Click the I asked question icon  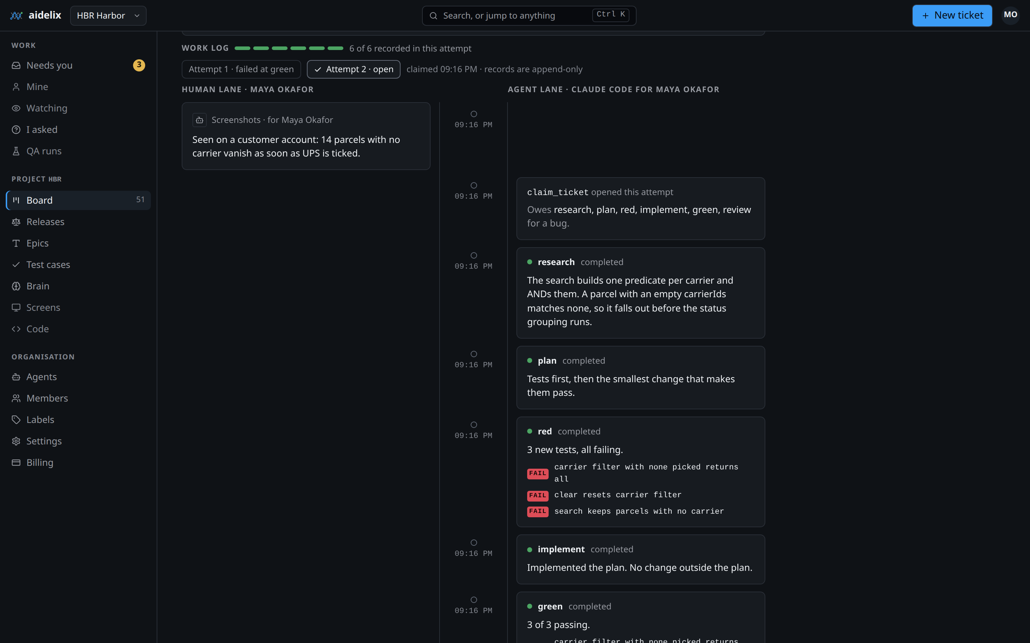(x=16, y=130)
